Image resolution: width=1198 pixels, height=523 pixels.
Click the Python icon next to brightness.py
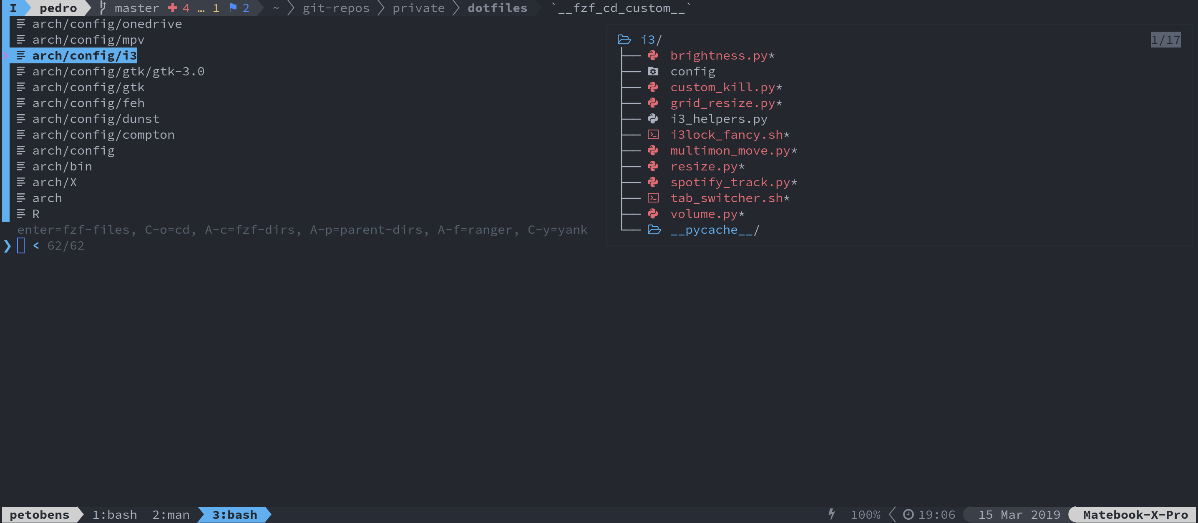[x=653, y=55]
